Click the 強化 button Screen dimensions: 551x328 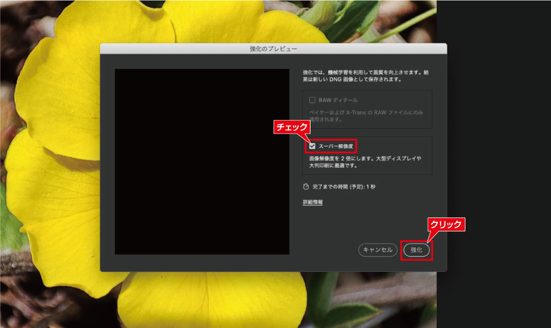pyautogui.click(x=417, y=250)
